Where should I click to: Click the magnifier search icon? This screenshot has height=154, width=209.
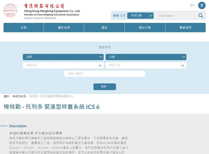tap(201, 16)
